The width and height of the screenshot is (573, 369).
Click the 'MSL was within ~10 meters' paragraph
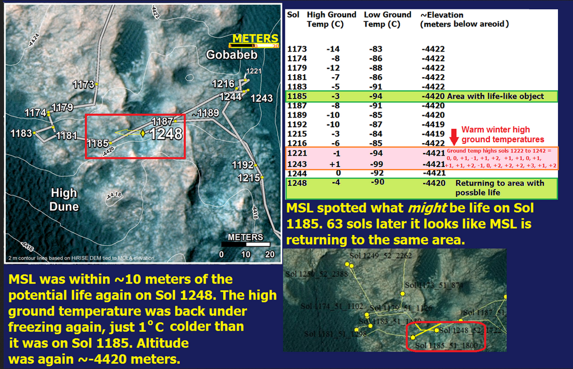[x=143, y=319]
